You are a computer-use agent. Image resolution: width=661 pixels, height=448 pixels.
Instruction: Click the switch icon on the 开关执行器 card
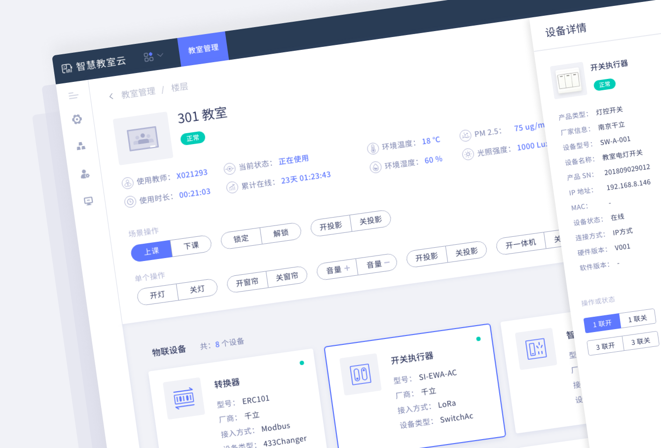click(x=361, y=373)
